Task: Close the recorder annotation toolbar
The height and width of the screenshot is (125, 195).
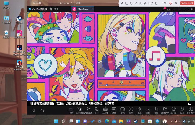Action: [176, 3]
